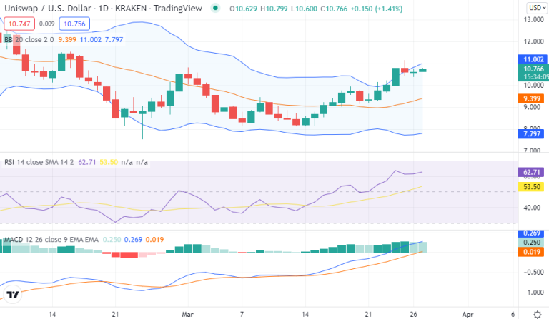Open the USD currency dropdown
Viewport: 549px width, 319px height.
536,8
